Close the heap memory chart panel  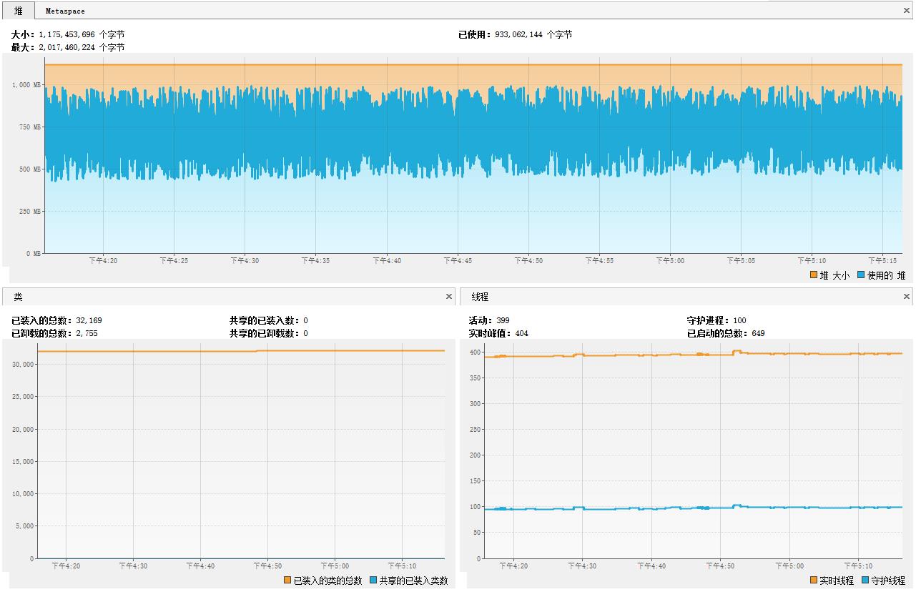[907, 11]
